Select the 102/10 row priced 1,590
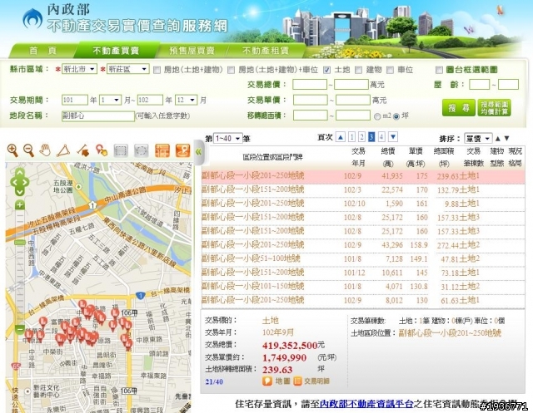The height and width of the screenshot is (413, 533). pyautogui.click(x=363, y=204)
